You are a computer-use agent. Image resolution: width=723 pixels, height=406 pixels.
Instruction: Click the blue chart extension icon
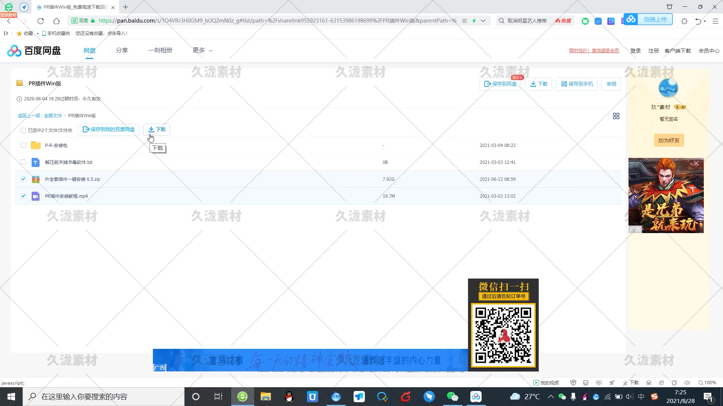tap(598, 21)
